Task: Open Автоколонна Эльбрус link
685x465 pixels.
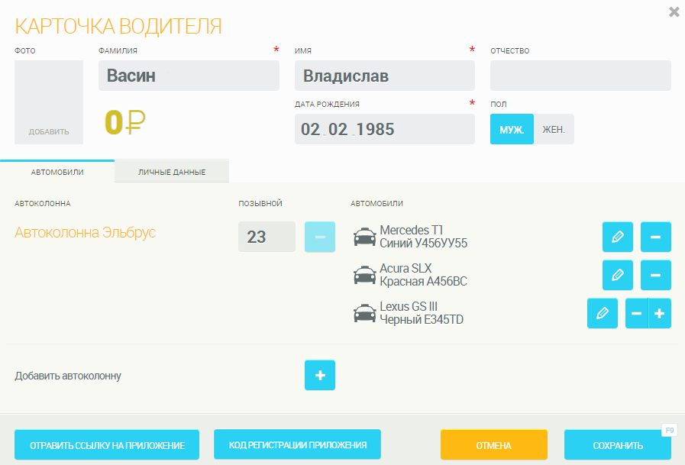Action: [86, 232]
